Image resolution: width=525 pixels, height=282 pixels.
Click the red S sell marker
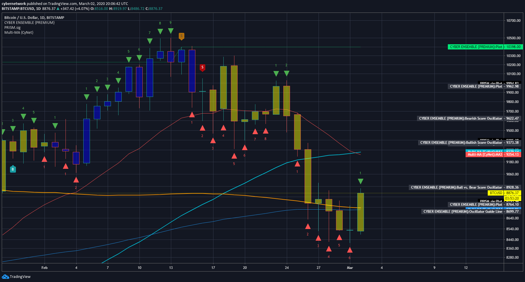point(202,68)
